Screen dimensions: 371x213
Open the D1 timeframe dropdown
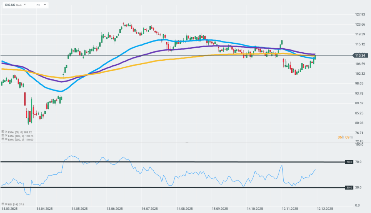point(45,5)
